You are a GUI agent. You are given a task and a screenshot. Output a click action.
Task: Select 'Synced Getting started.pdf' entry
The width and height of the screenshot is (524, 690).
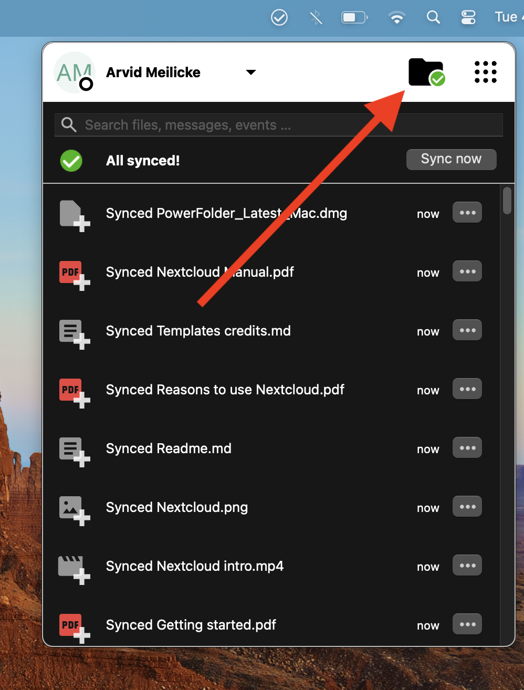point(191,625)
